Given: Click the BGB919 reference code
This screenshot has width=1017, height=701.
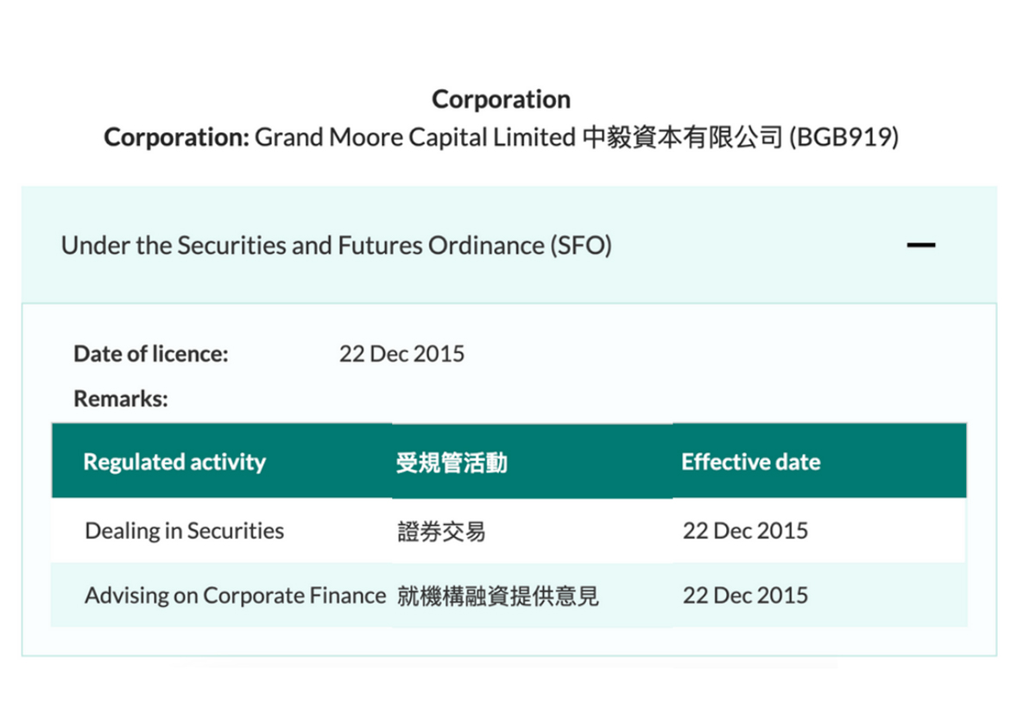Looking at the screenshot, I should point(843,137).
